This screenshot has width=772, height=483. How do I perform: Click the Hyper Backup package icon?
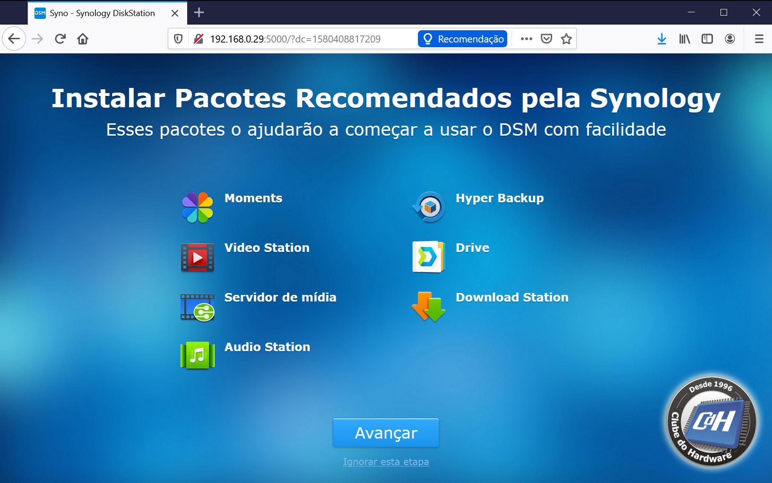click(x=429, y=207)
